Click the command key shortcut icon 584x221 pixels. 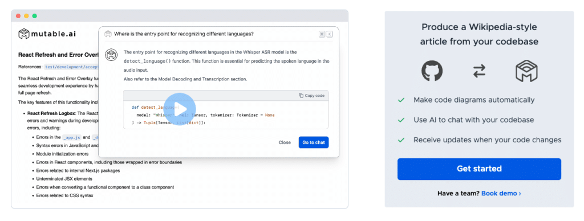(322, 34)
